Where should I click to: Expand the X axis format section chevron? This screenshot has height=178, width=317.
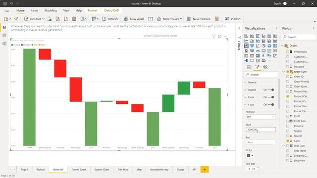(x=245, y=97)
